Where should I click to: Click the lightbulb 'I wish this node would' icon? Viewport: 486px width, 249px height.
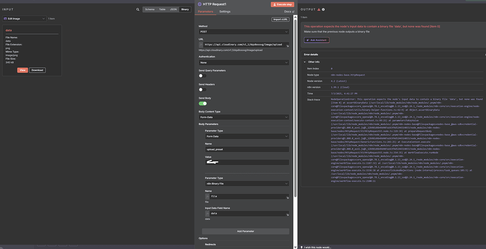(x=302, y=247)
